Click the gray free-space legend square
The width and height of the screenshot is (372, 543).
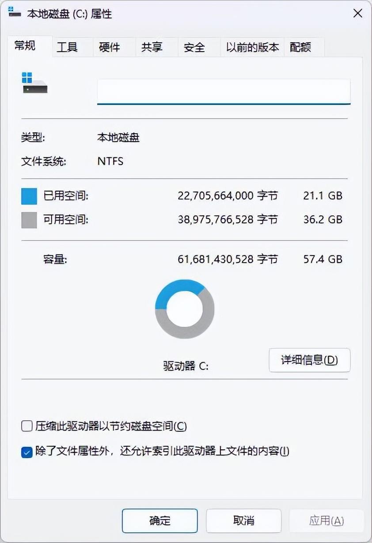pyautogui.click(x=28, y=219)
